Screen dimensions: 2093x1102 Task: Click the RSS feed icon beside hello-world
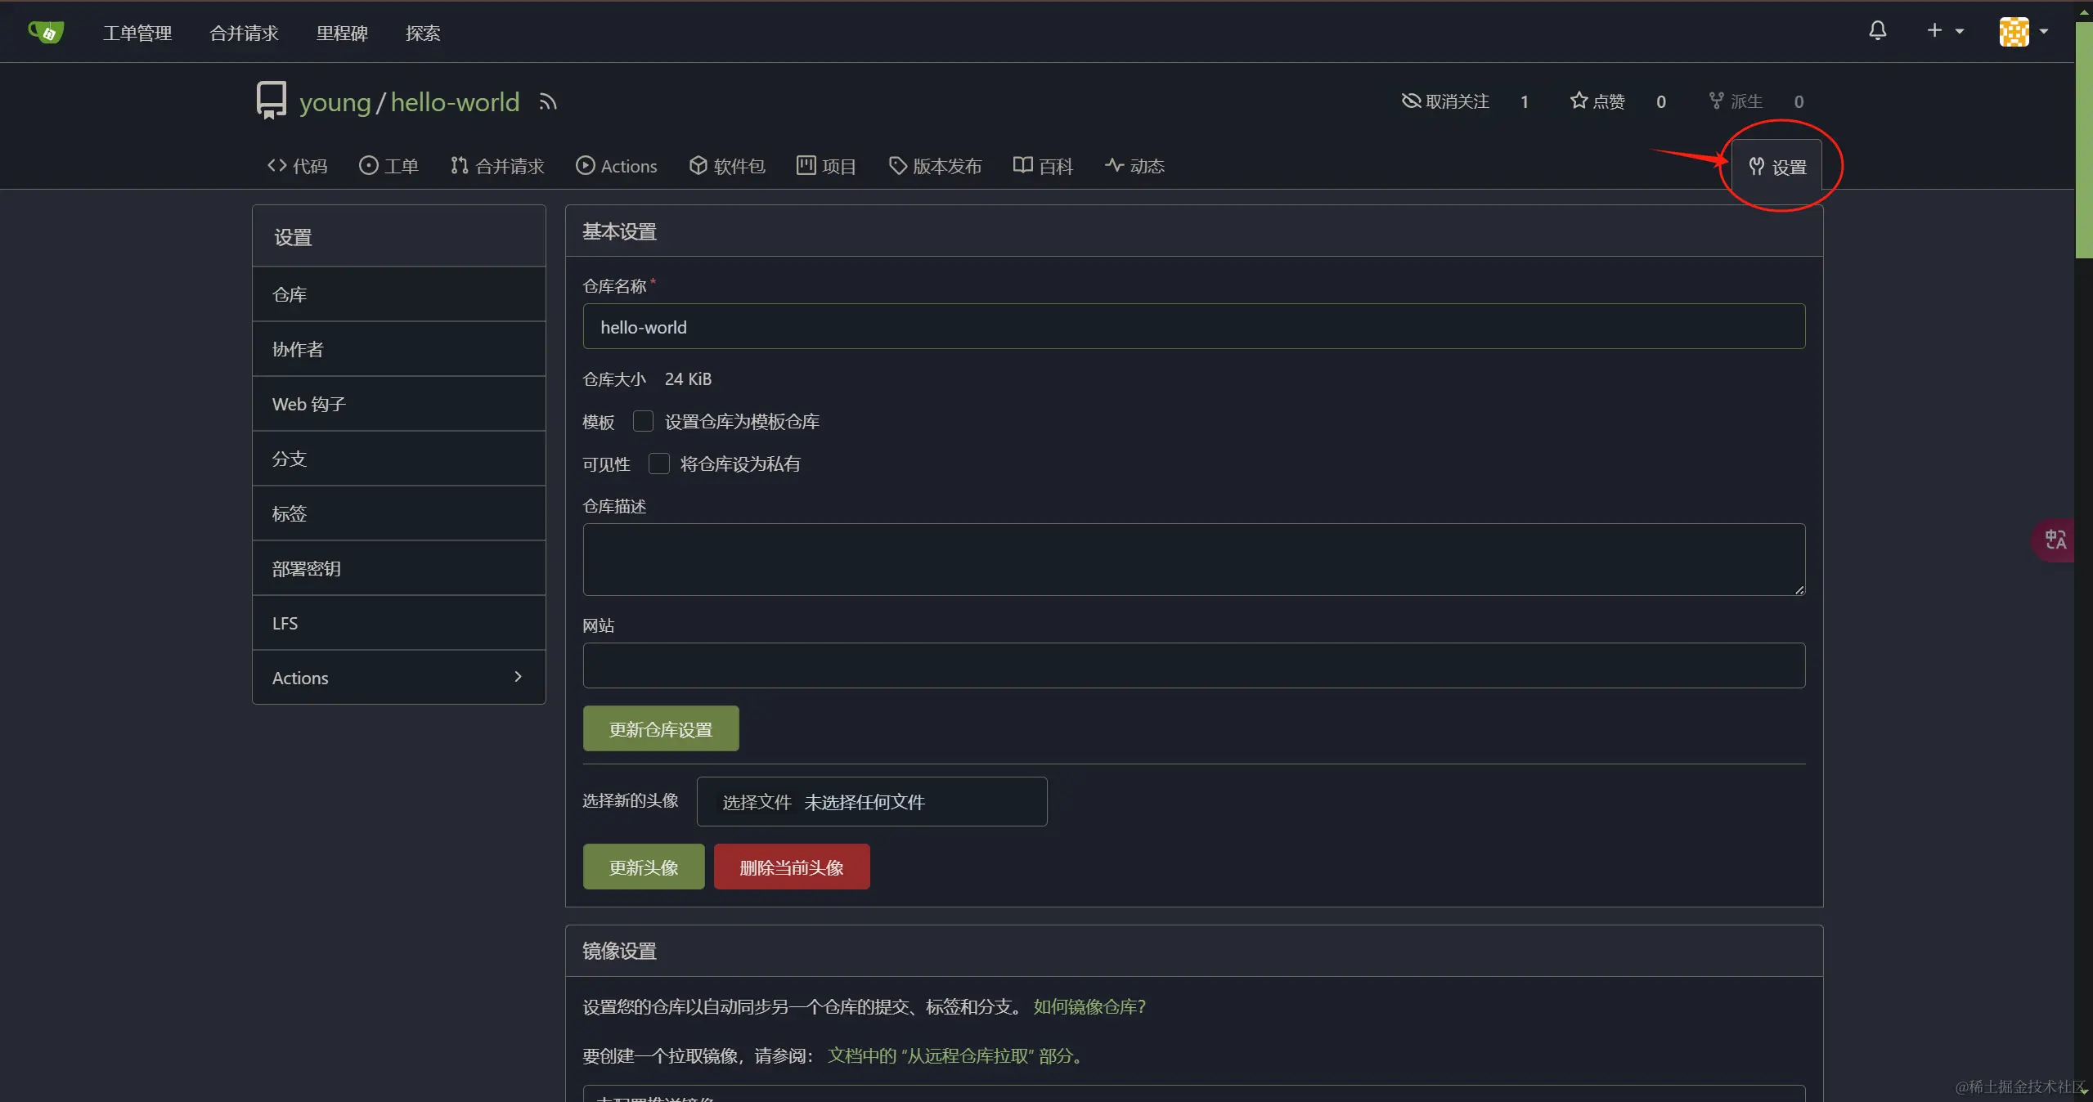(548, 102)
